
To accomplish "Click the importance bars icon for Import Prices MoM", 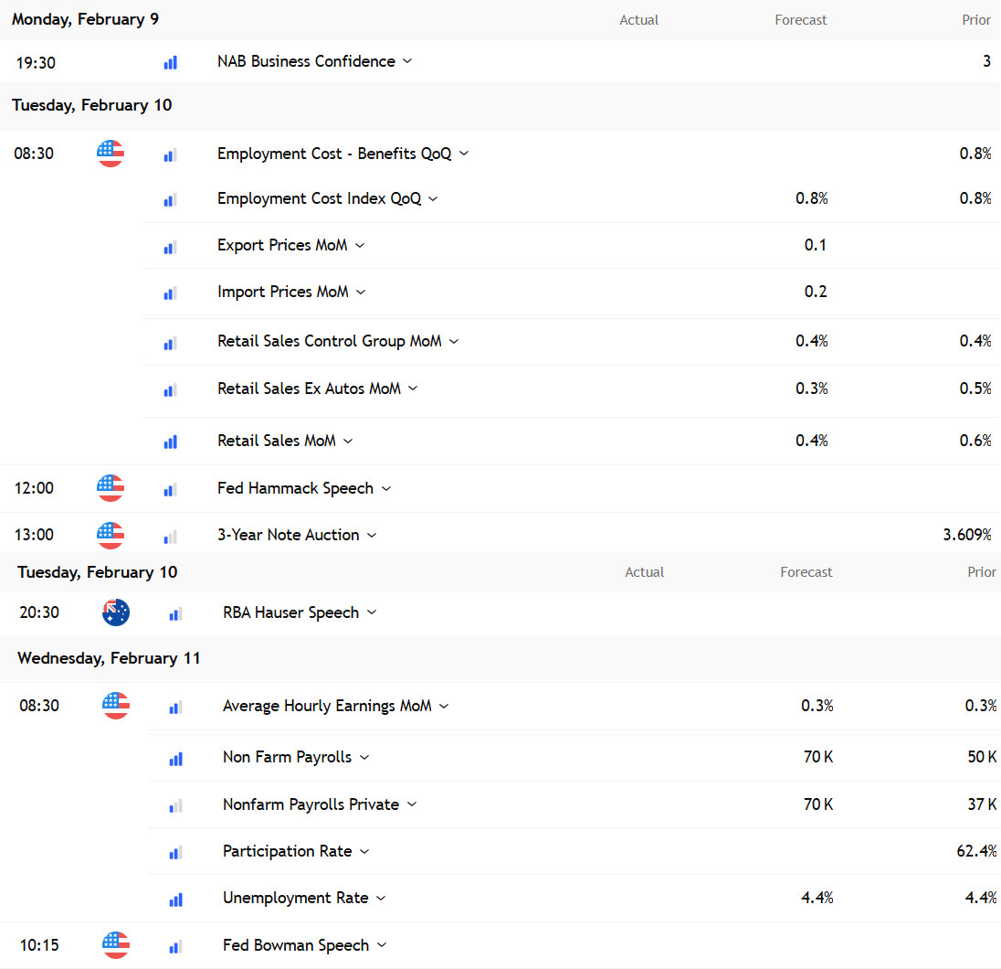I will tap(171, 293).
